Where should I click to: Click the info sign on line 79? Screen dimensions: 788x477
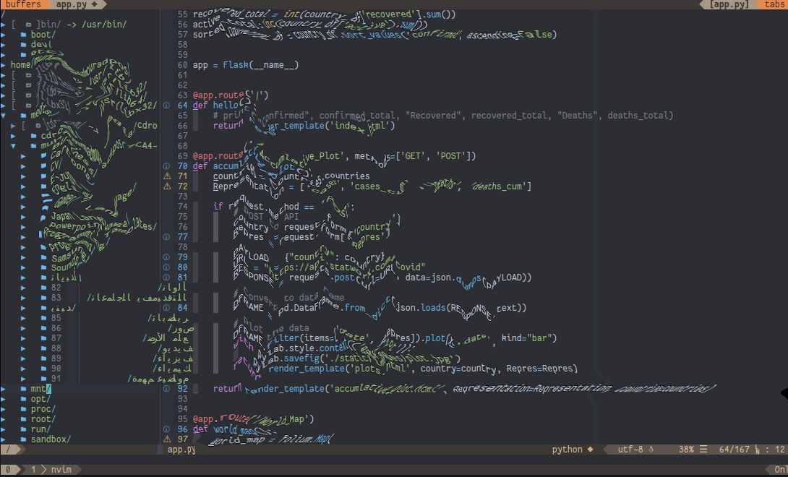coord(166,257)
